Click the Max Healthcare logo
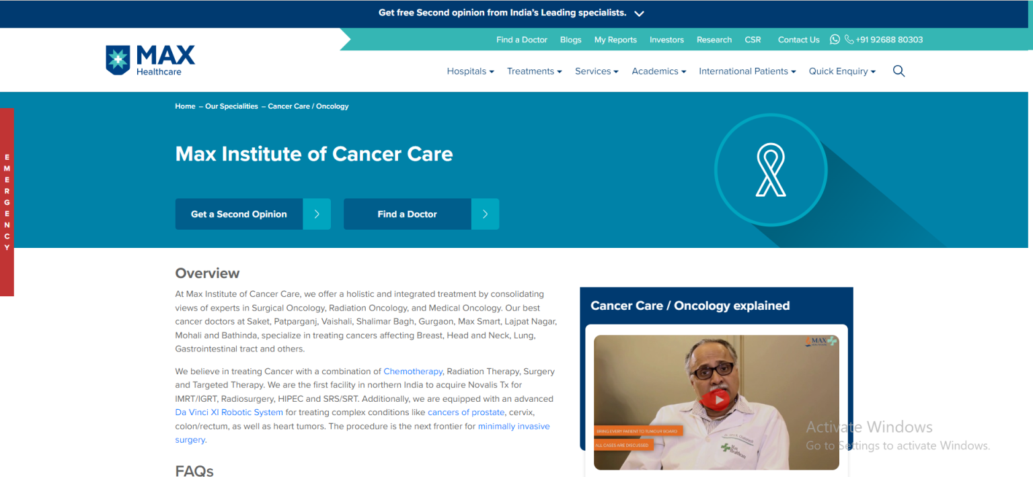1033x477 pixels. pos(149,60)
